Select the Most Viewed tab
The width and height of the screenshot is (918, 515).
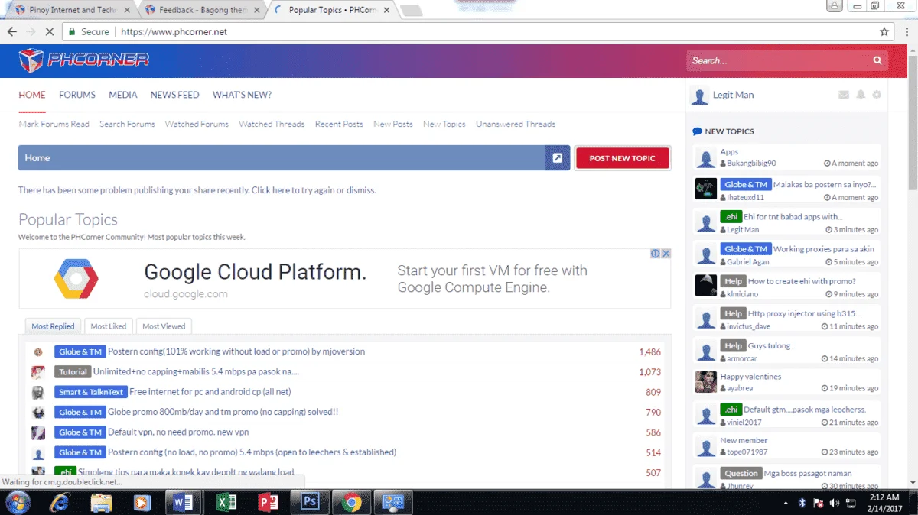click(164, 326)
